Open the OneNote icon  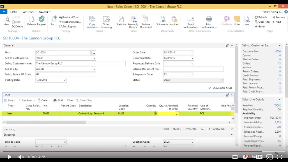[x=227, y=21]
